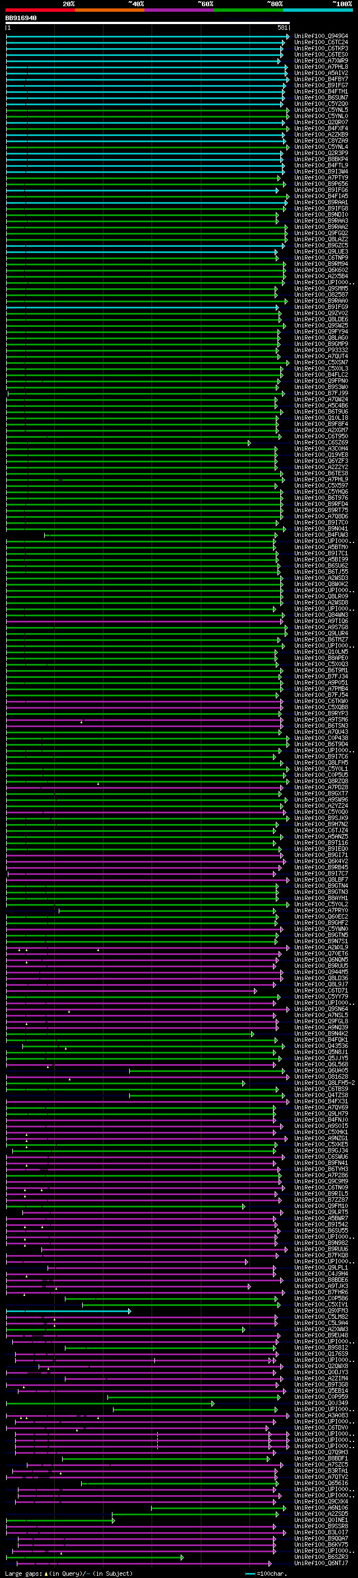This screenshot has width=358, height=1578.
Task: Select the UniRef100_B4FIA5 label
Action: tap(321, 196)
